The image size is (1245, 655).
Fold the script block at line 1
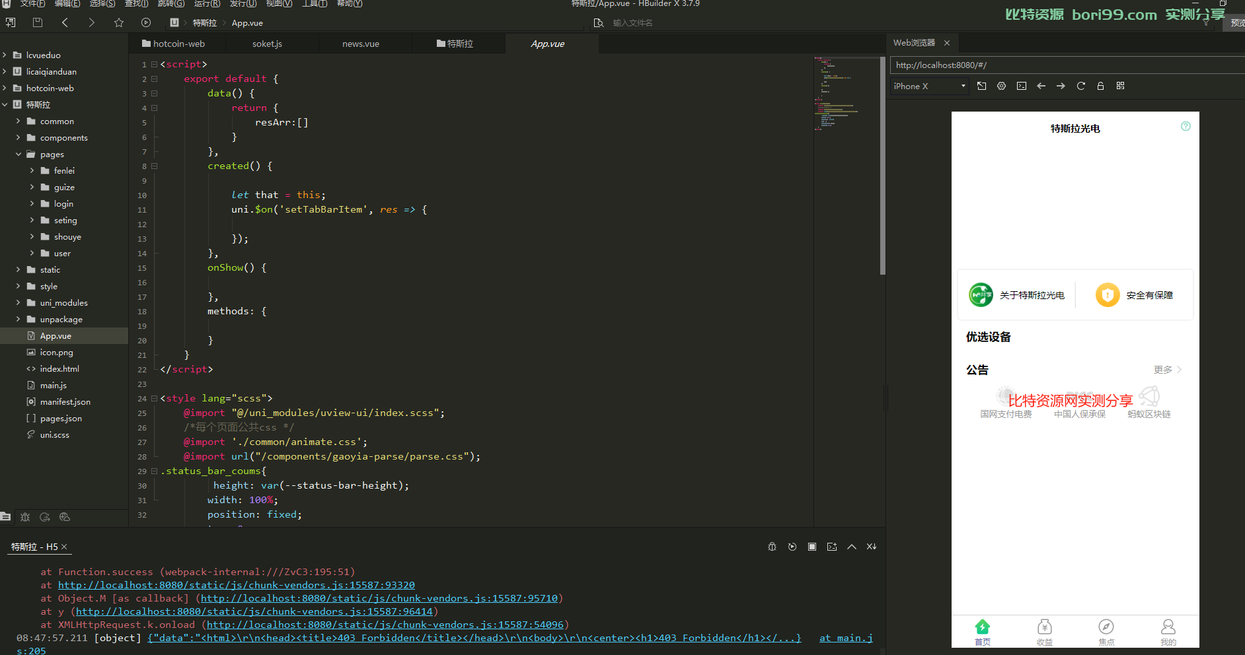(x=154, y=64)
